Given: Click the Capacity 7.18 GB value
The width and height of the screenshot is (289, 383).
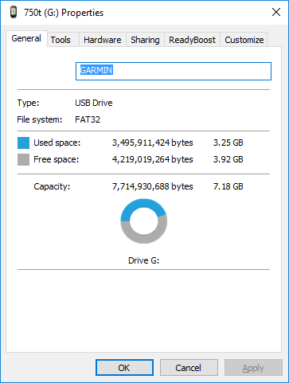Looking at the screenshot, I should click(x=228, y=186).
